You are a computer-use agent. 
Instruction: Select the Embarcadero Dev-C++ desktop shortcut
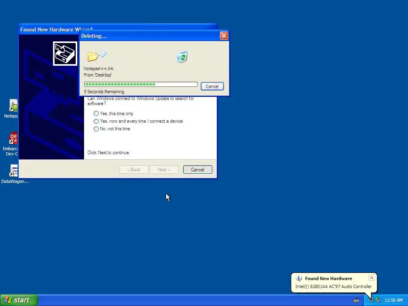11,144
